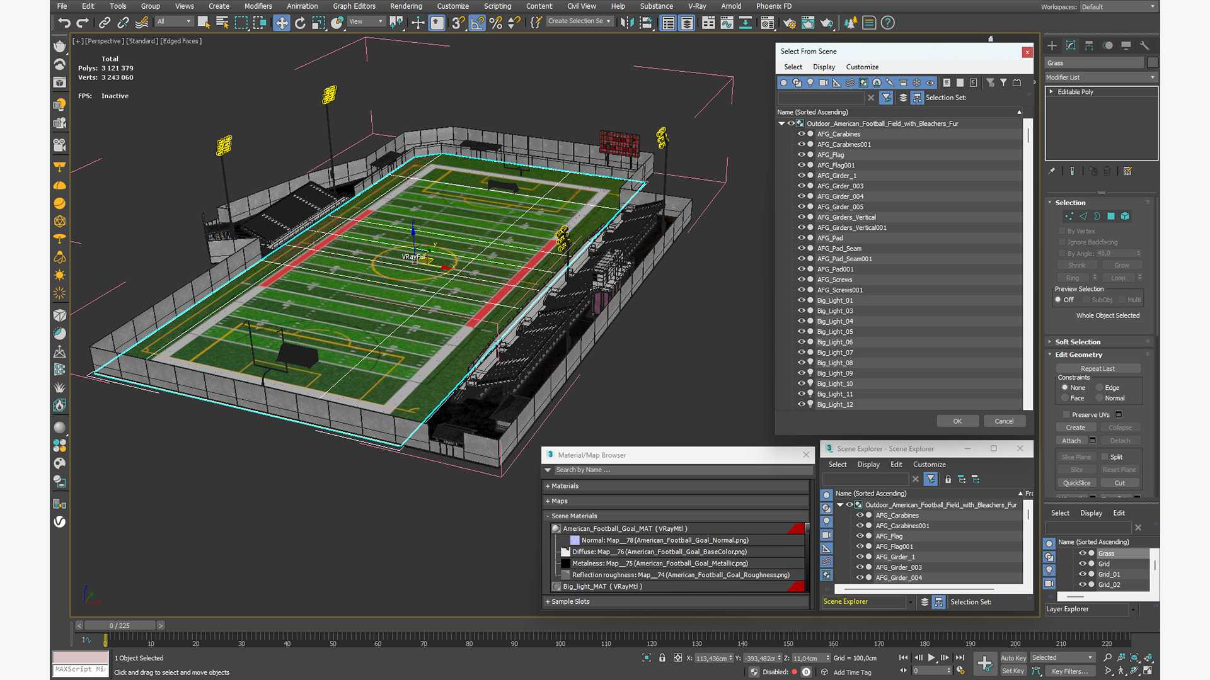
Task: Click the Redo arrow icon
Action: [83, 23]
